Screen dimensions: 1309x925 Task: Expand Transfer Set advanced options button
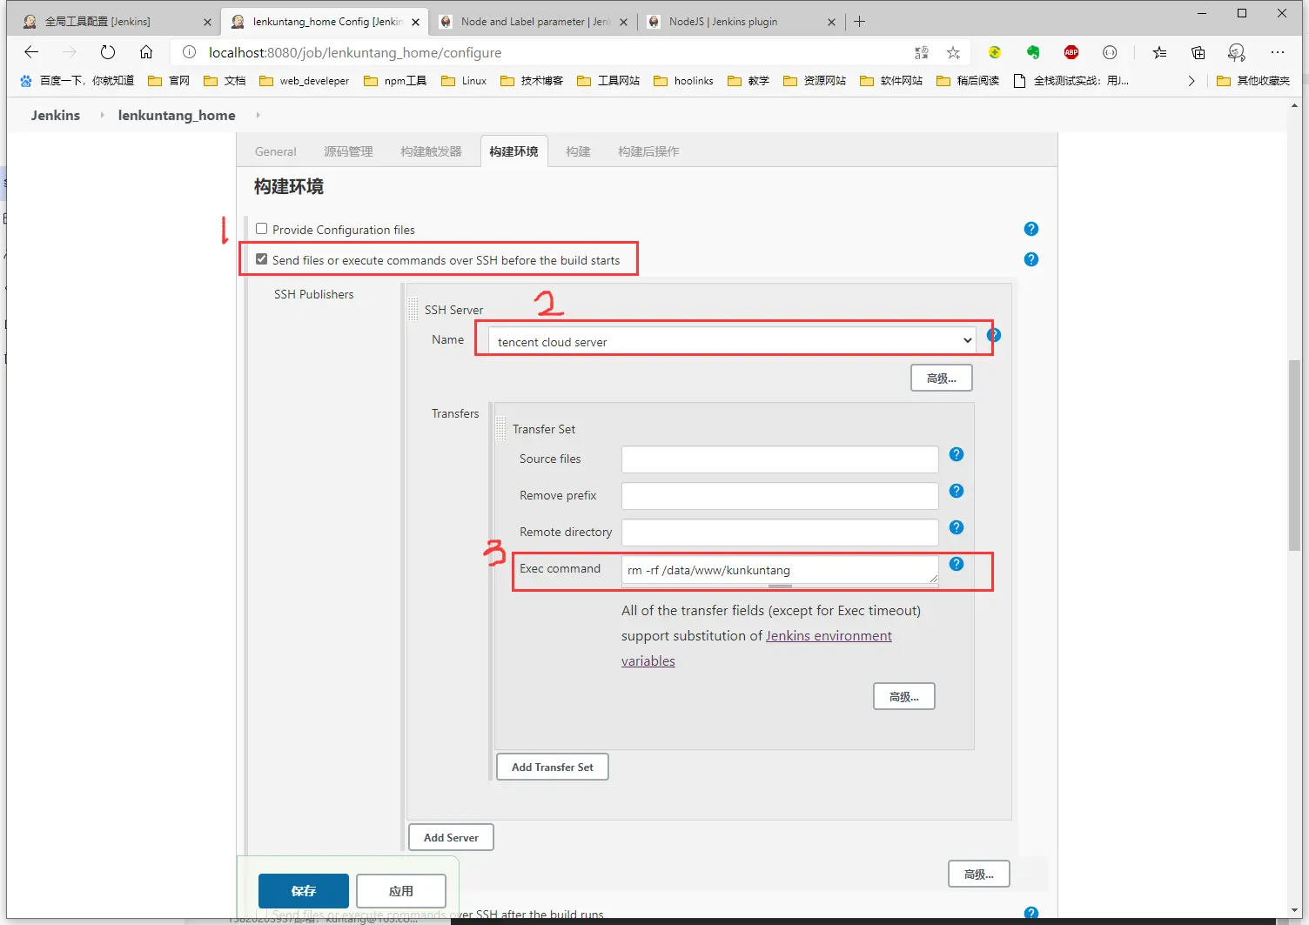[903, 696]
